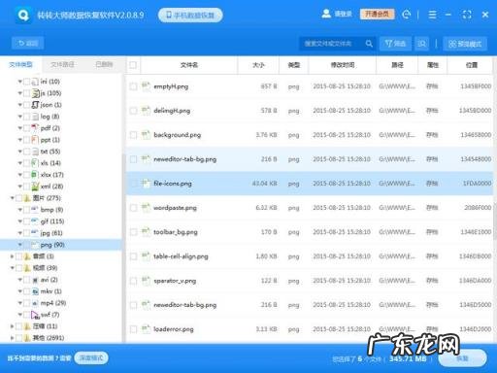This screenshot has height=373, width=497.
Task: Tick the gif (115) checkbox in tree
Action: coord(27,221)
